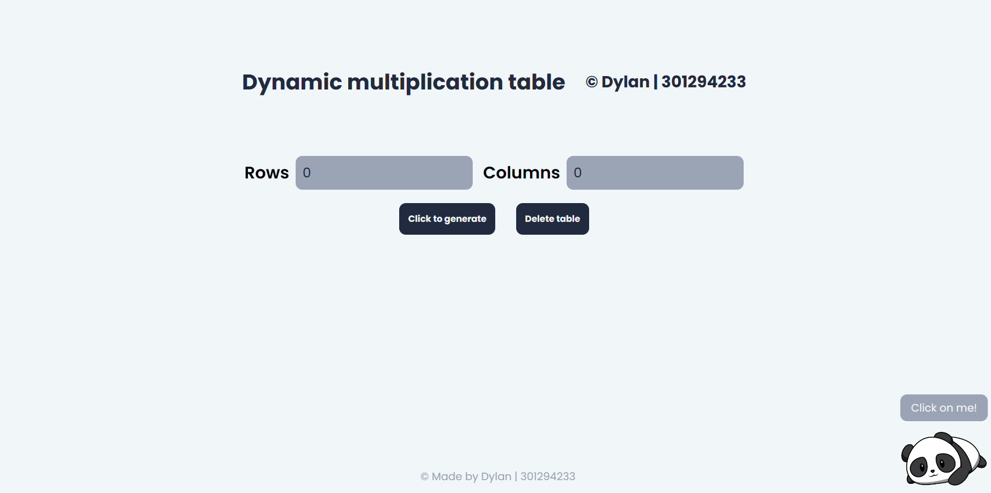Click the student number 301294233 in footer
The height and width of the screenshot is (493, 991).
[547, 476]
